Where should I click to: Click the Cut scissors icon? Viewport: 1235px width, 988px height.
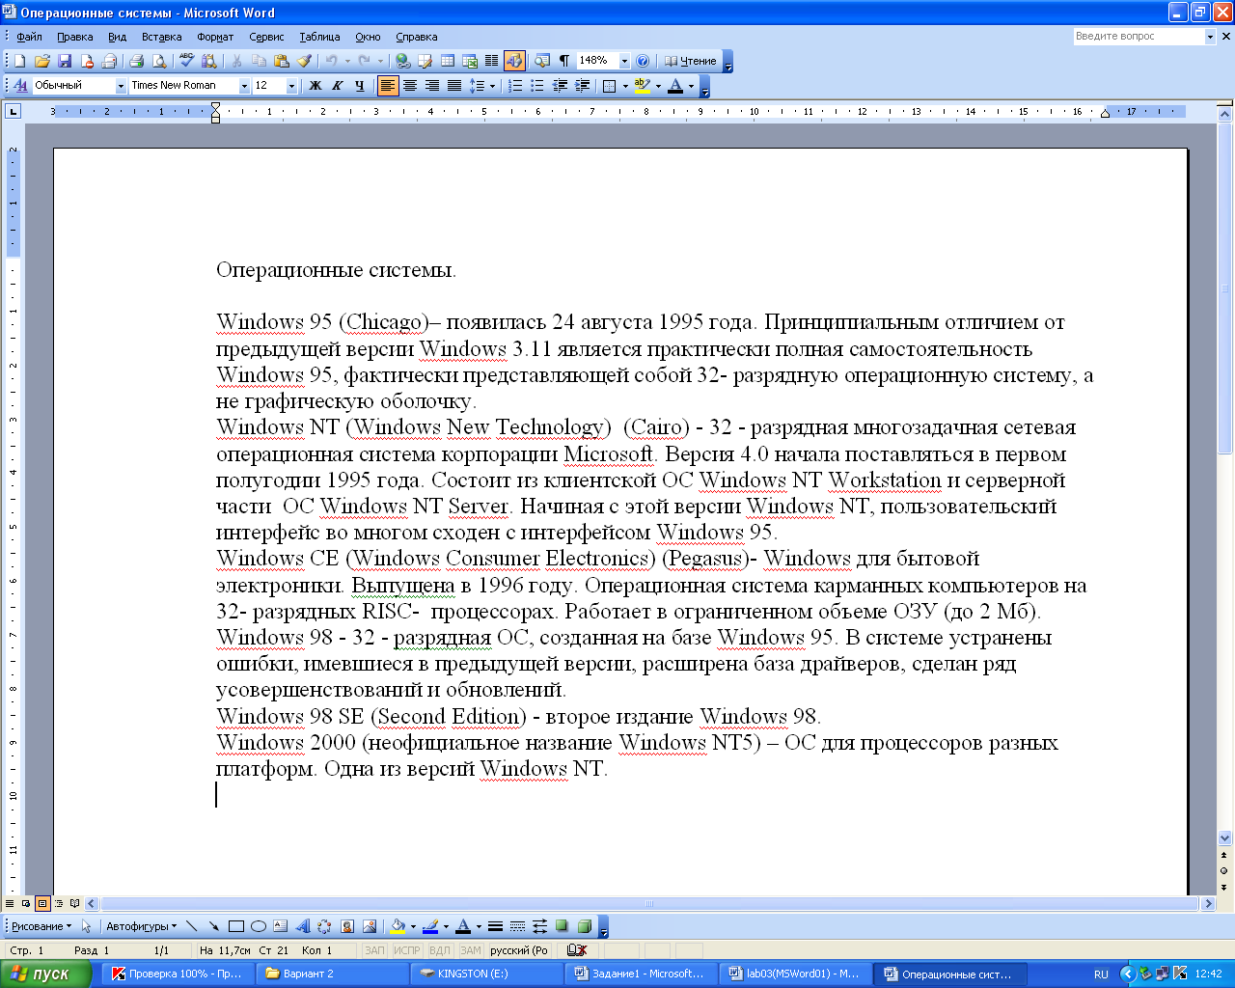(236, 61)
